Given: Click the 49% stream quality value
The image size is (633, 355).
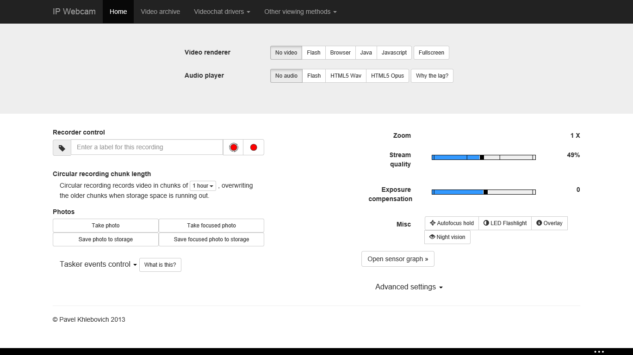Looking at the screenshot, I should pos(573,155).
